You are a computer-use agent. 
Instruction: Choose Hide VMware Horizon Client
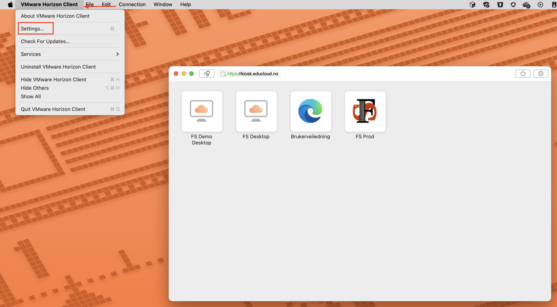(70, 79)
